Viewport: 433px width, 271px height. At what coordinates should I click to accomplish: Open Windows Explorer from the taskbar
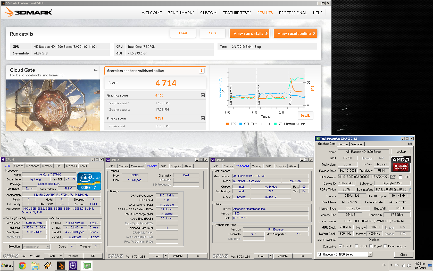tap(35, 265)
